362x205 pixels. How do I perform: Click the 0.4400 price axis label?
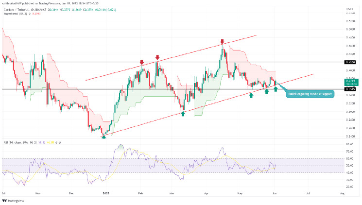(x=350, y=54)
